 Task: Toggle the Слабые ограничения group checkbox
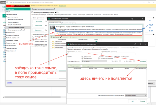pyautogui.click(x=99, y=56)
